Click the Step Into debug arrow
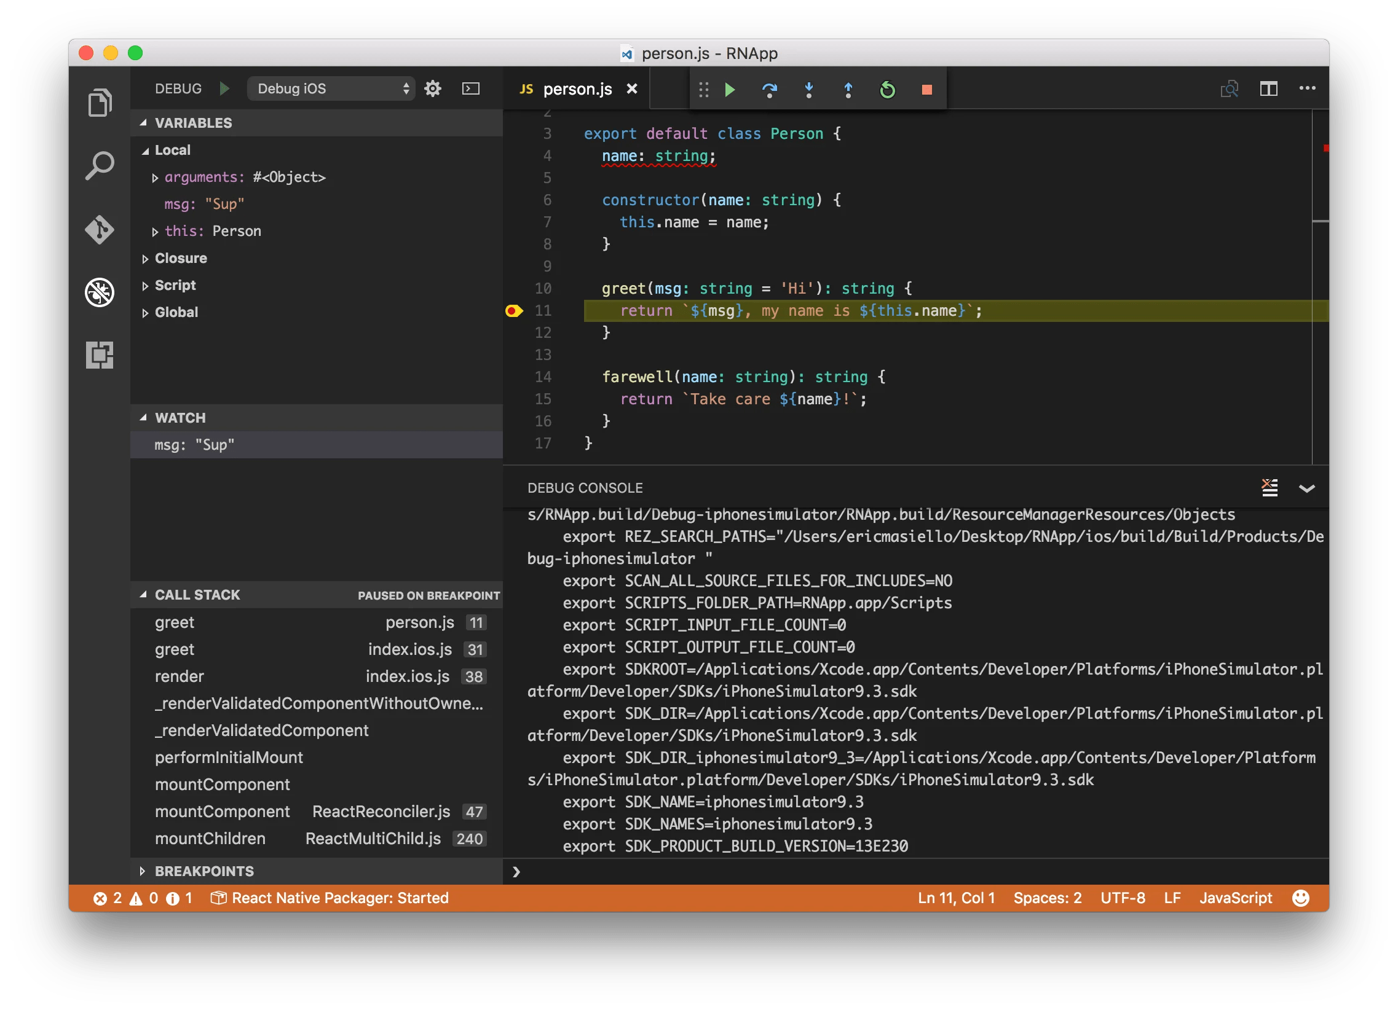Viewport: 1398px width, 1010px height. tap(808, 90)
